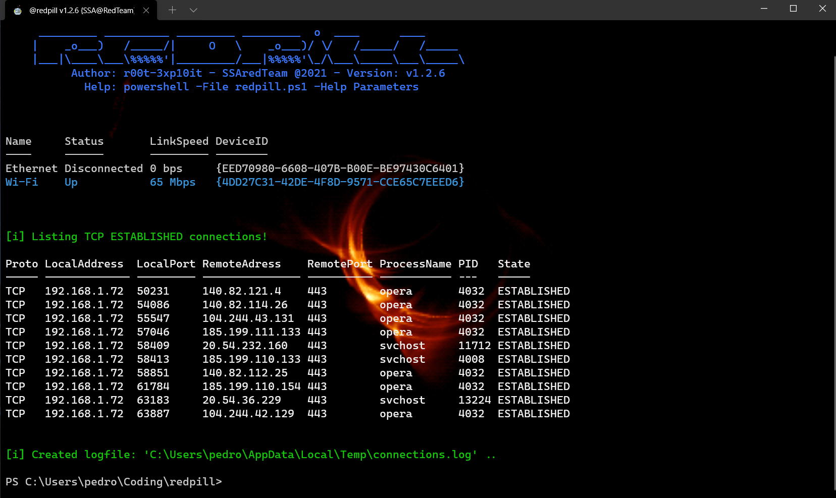Open a new terminal tab
This screenshot has width=836, height=498.
(x=172, y=10)
